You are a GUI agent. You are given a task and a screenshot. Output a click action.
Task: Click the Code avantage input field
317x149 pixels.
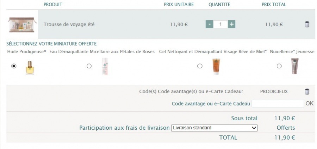278,103
